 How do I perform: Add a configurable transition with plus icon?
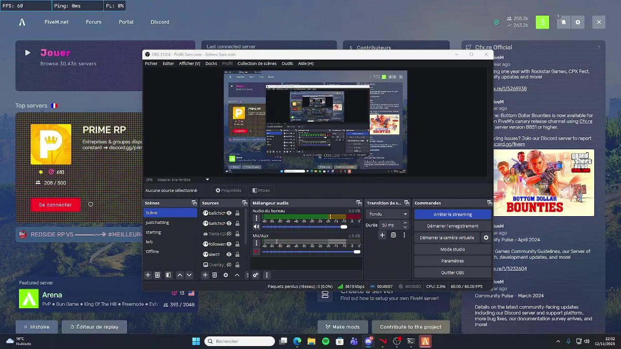click(382, 235)
